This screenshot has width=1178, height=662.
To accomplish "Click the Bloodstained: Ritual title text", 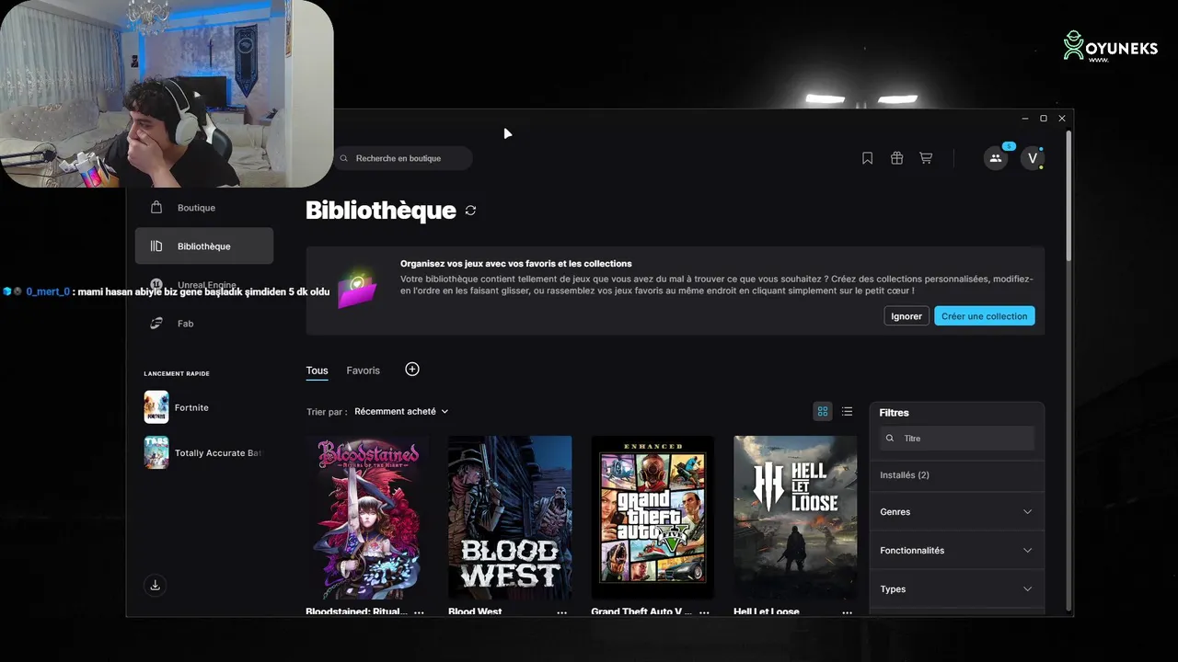I will click(356, 611).
